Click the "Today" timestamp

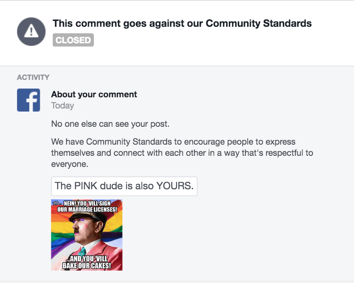(63, 106)
